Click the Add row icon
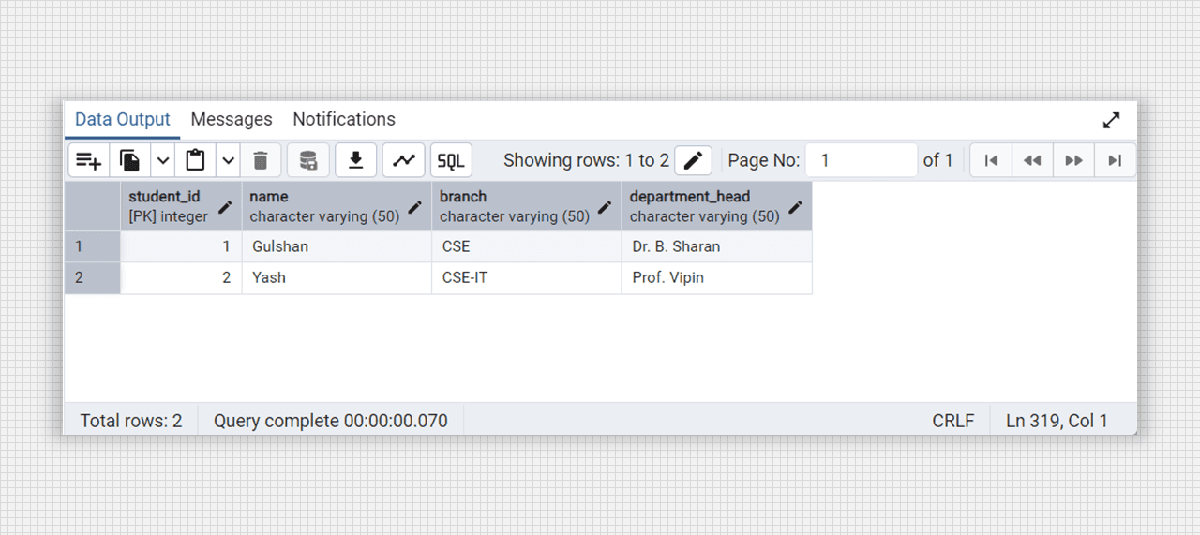This screenshot has width=1200, height=535. (x=89, y=160)
